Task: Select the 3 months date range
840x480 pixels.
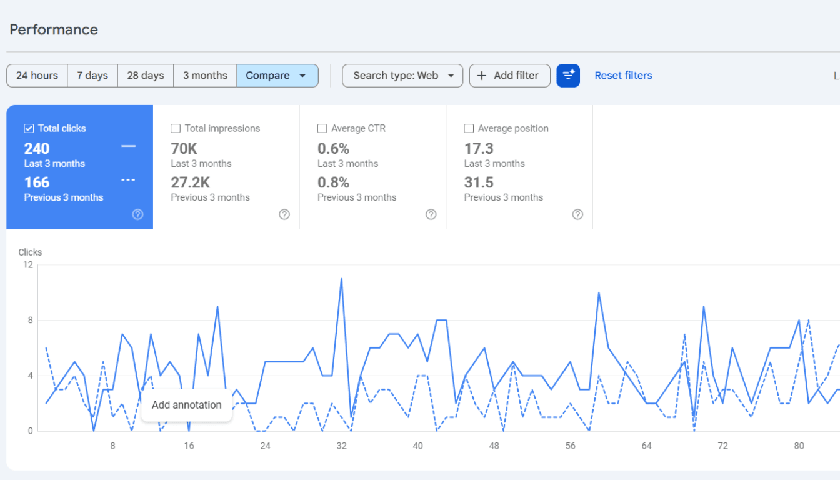Action: click(x=205, y=76)
